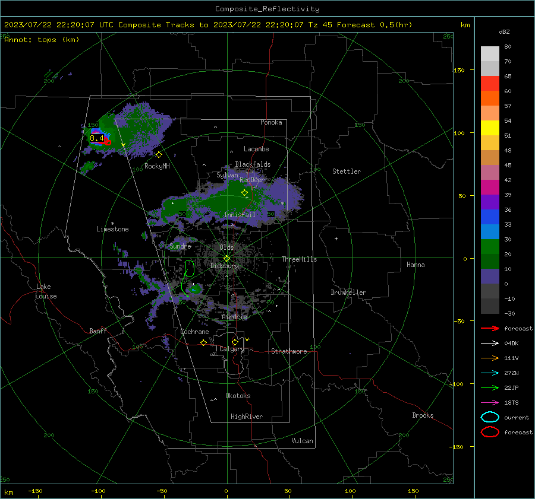Select the red swatch between 65 and 60
Screen dimensions: 535x499
490,84
